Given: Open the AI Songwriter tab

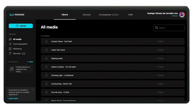Looking at the screenshot, I should [109, 15].
